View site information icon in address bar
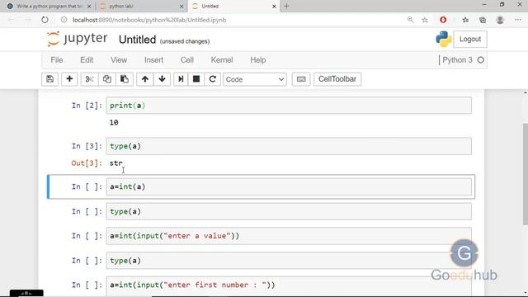The height and width of the screenshot is (297, 528). point(64,20)
